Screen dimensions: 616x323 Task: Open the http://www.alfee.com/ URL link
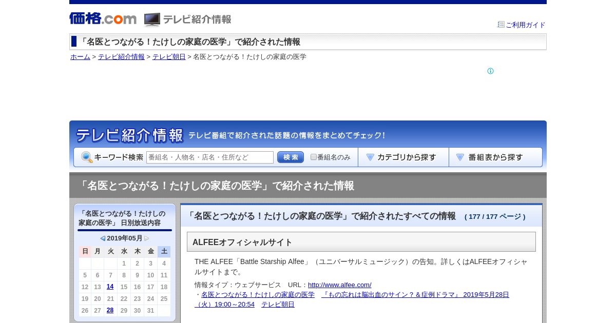(x=340, y=285)
